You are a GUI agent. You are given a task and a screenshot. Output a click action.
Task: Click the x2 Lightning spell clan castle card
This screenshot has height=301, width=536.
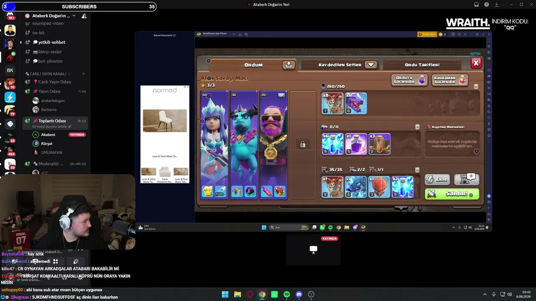[x=403, y=187]
